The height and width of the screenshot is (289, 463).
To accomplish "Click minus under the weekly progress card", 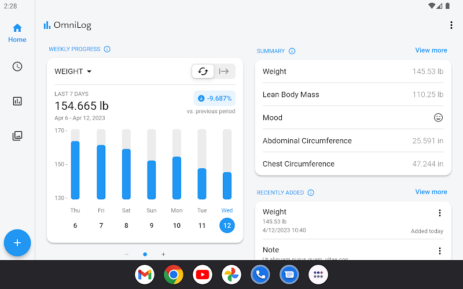I will (x=127, y=254).
